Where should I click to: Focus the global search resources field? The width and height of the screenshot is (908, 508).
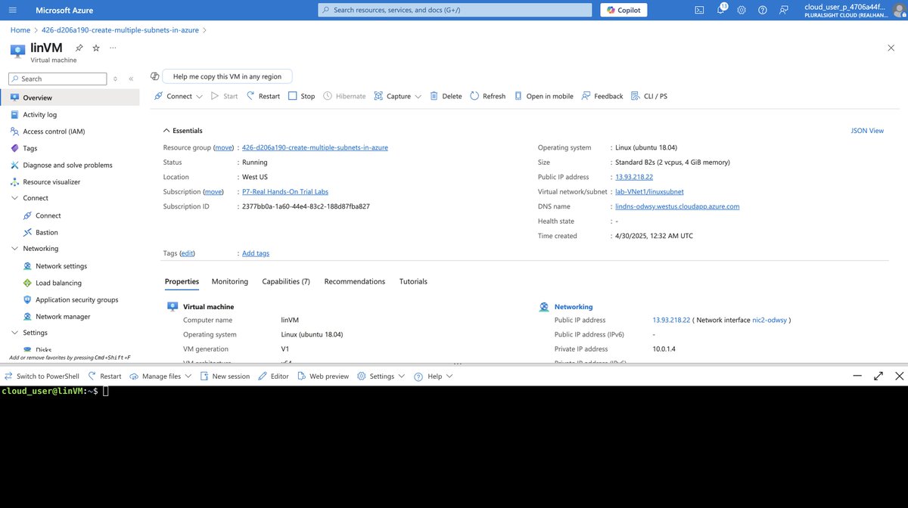click(455, 10)
